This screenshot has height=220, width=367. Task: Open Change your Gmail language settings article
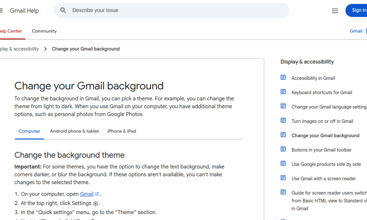click(329, 107)
